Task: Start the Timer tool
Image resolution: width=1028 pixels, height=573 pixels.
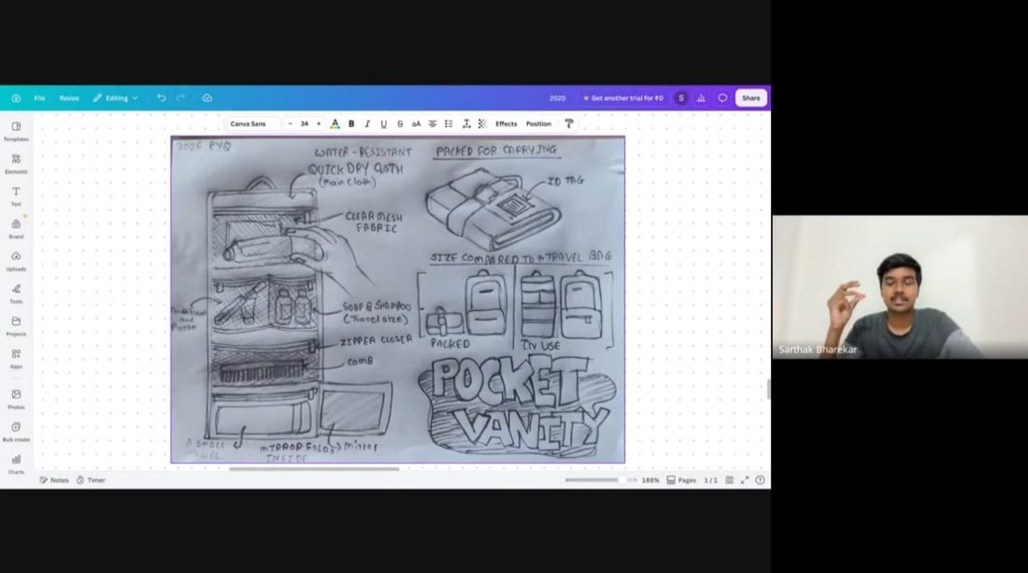Action: tap(91, 480)
